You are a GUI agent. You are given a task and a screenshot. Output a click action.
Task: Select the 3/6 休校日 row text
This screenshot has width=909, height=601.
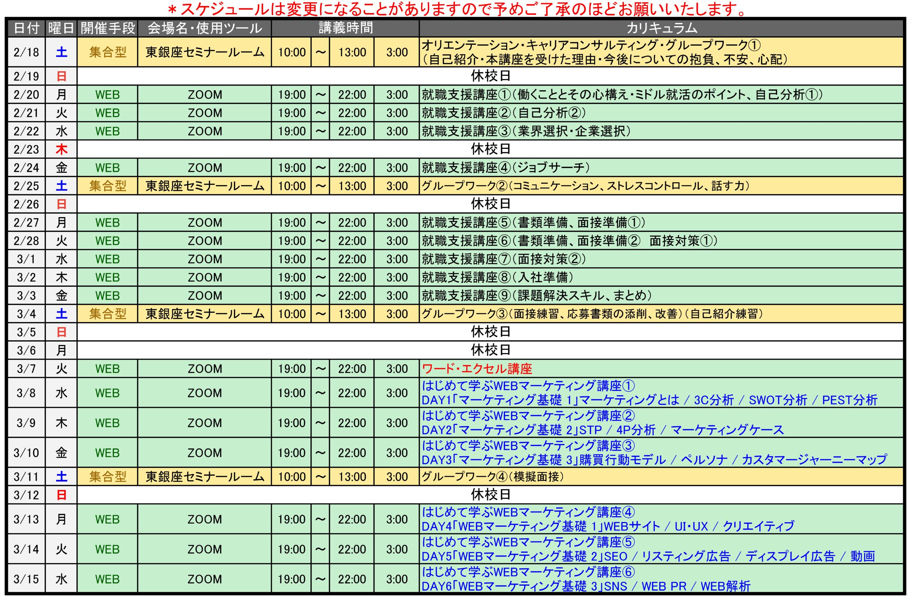click(x=491, y=350)
